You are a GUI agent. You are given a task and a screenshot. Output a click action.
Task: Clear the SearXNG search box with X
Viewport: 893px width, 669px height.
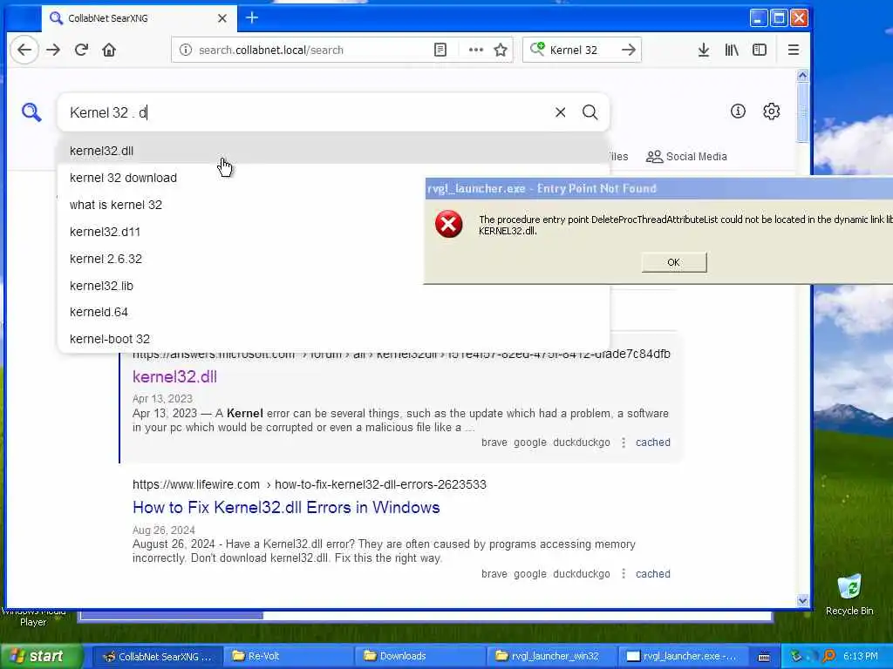[x=561, y=112]
